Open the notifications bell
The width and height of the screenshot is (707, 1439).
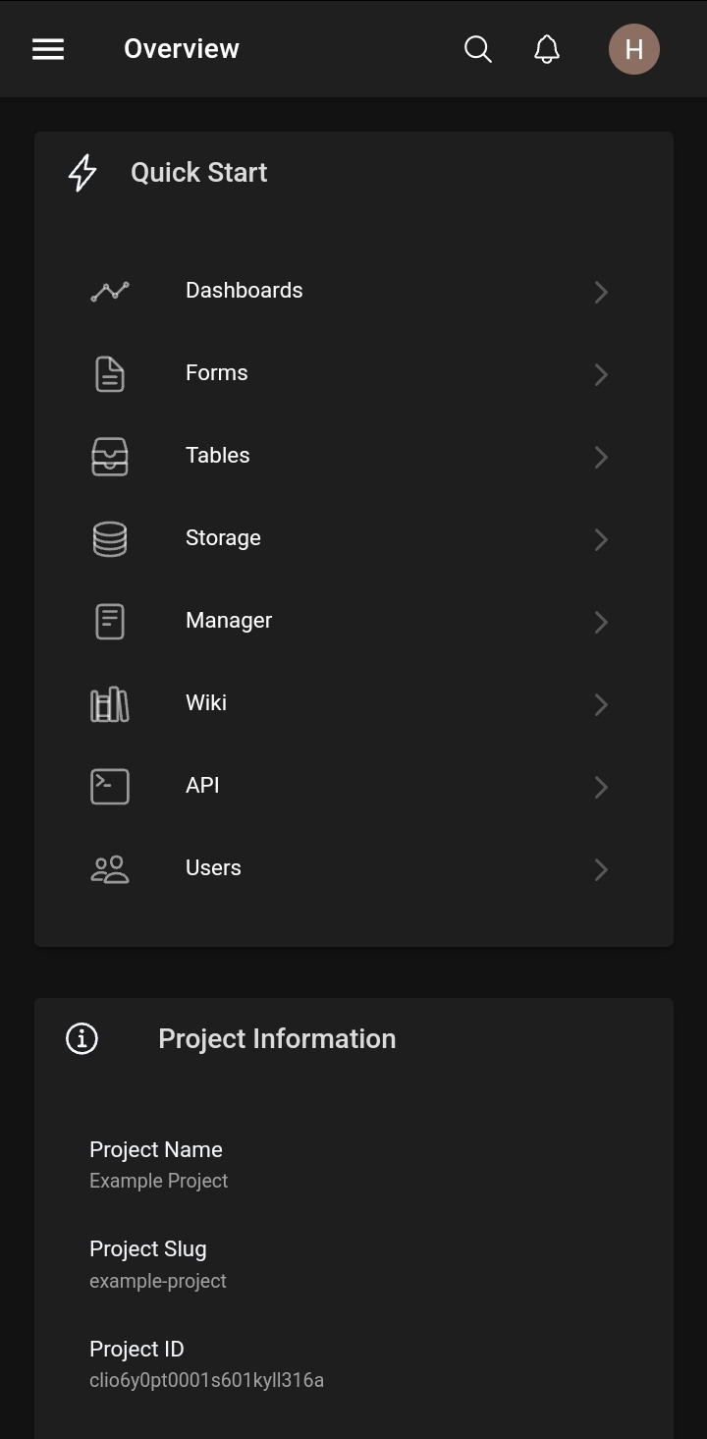(547, 49)
